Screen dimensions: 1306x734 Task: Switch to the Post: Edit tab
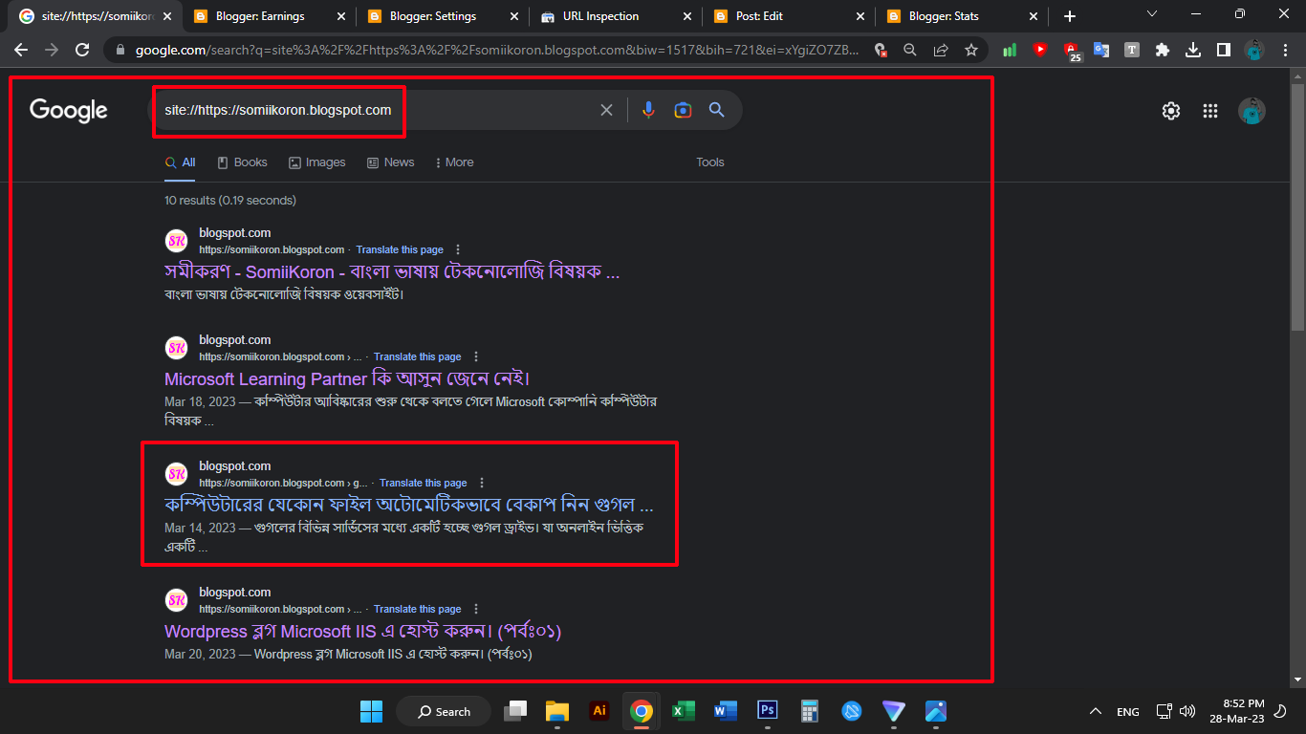788,16
